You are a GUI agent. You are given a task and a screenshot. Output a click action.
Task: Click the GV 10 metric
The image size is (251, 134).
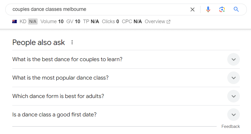tap(73, 21)
